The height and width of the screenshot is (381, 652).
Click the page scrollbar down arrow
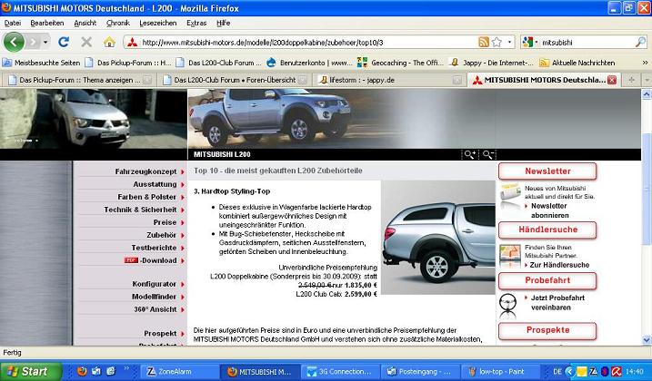(647, 340)
